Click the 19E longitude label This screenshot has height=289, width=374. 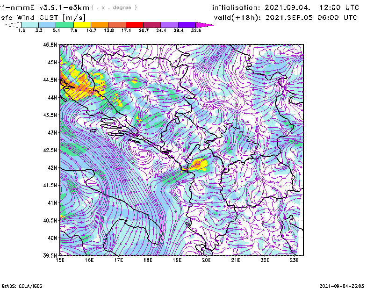[x=177, y=260]
